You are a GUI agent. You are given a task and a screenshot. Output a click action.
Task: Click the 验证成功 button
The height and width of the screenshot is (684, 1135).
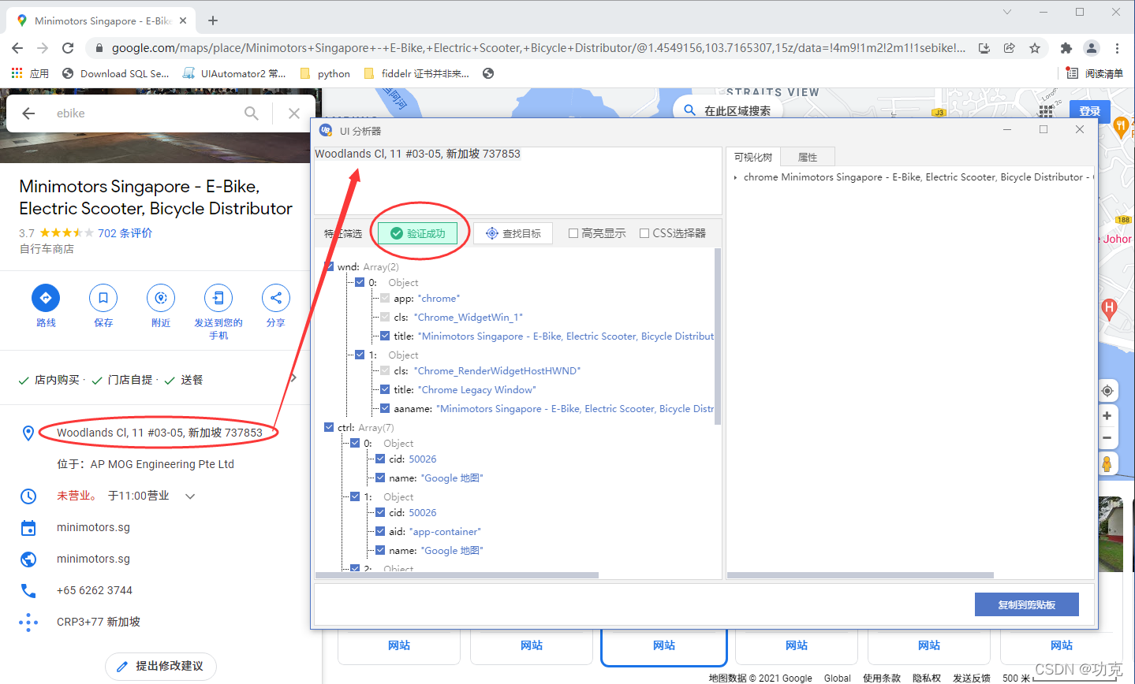pos(419,233)
